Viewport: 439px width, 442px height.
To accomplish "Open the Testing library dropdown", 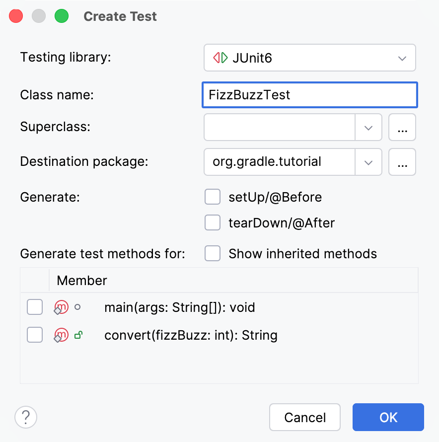I will click(x=403, y=58).
